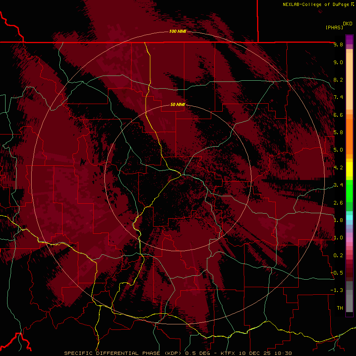This screenshot has width=356, height=356.
Task: Click the 4.2 legend value label
Action: point(338,168)
